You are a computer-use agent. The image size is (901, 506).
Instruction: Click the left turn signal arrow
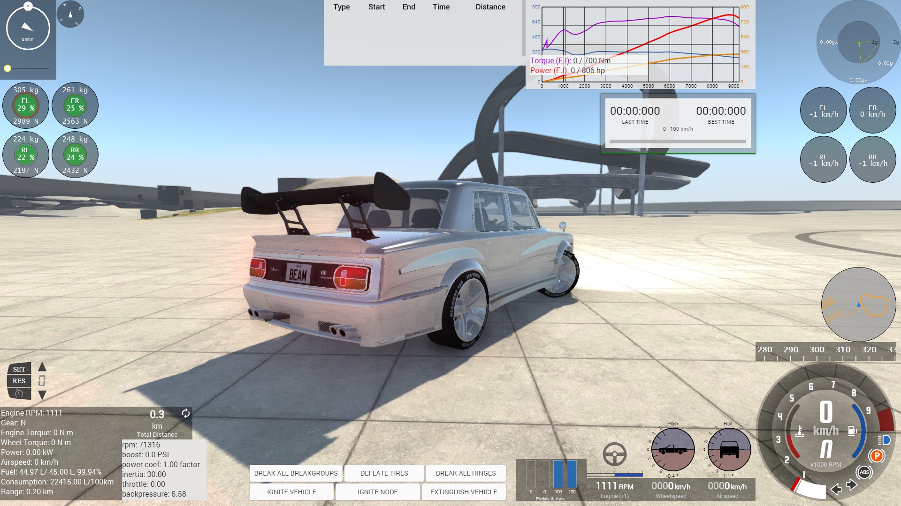tap(836, 490)
